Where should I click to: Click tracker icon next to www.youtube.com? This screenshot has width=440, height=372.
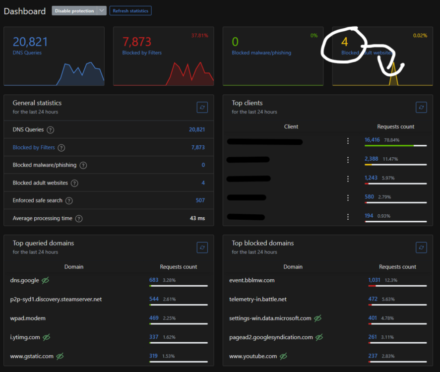(283, 356)
